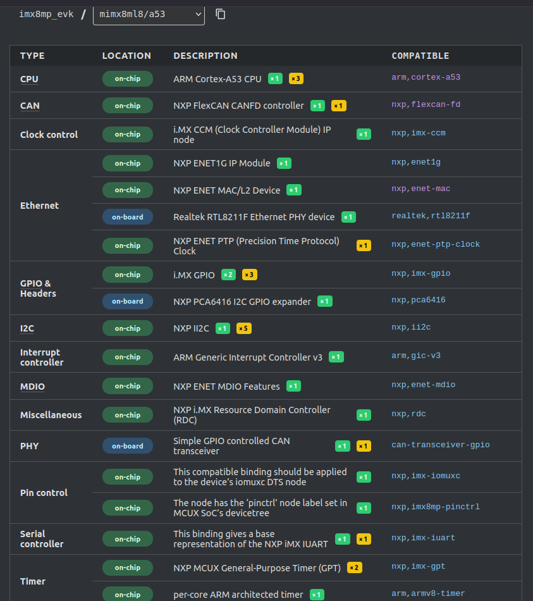Visit the nxp,rdc binding page
Viewport: 533px width, 601px height.
408,414
